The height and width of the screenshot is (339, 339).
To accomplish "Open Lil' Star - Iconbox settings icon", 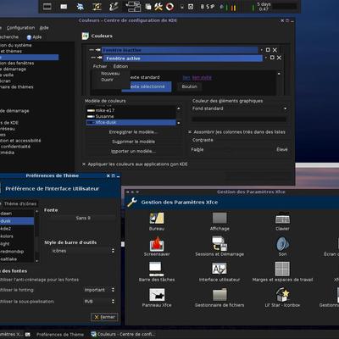I will pos(282,295).
